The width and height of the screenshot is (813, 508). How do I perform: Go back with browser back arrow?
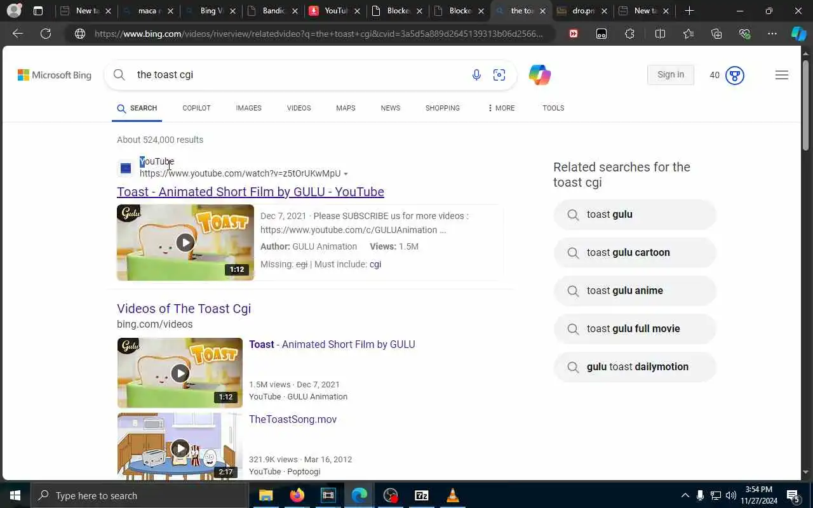(18, 34)
